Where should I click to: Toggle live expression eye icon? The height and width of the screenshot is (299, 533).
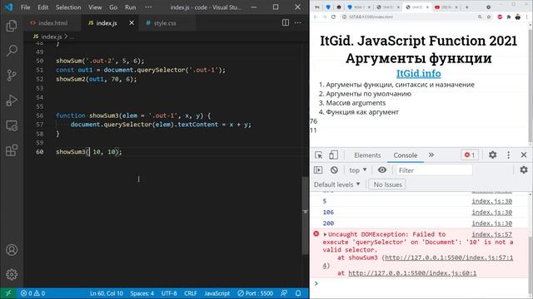(382, 169)
